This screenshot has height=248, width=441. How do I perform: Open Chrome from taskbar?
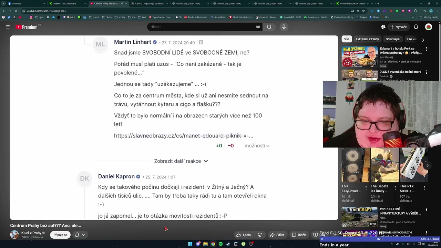click(213, 244)
